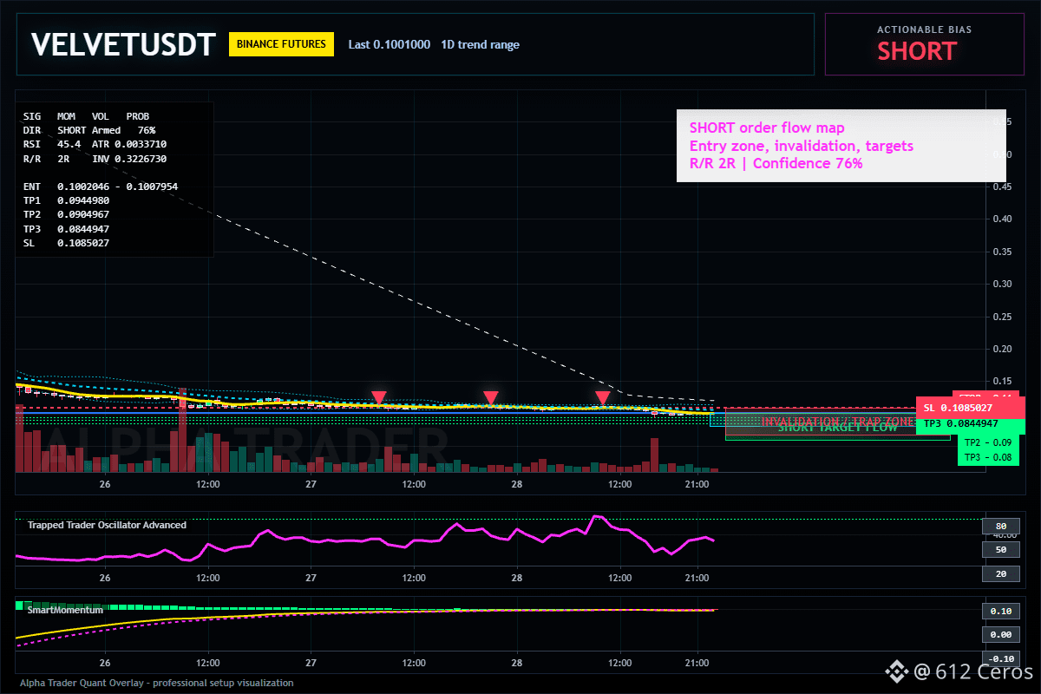Click the magenta oscillator line peak near 28 12:00
Screen dimensions: 1041x694
tap(596, 517)
